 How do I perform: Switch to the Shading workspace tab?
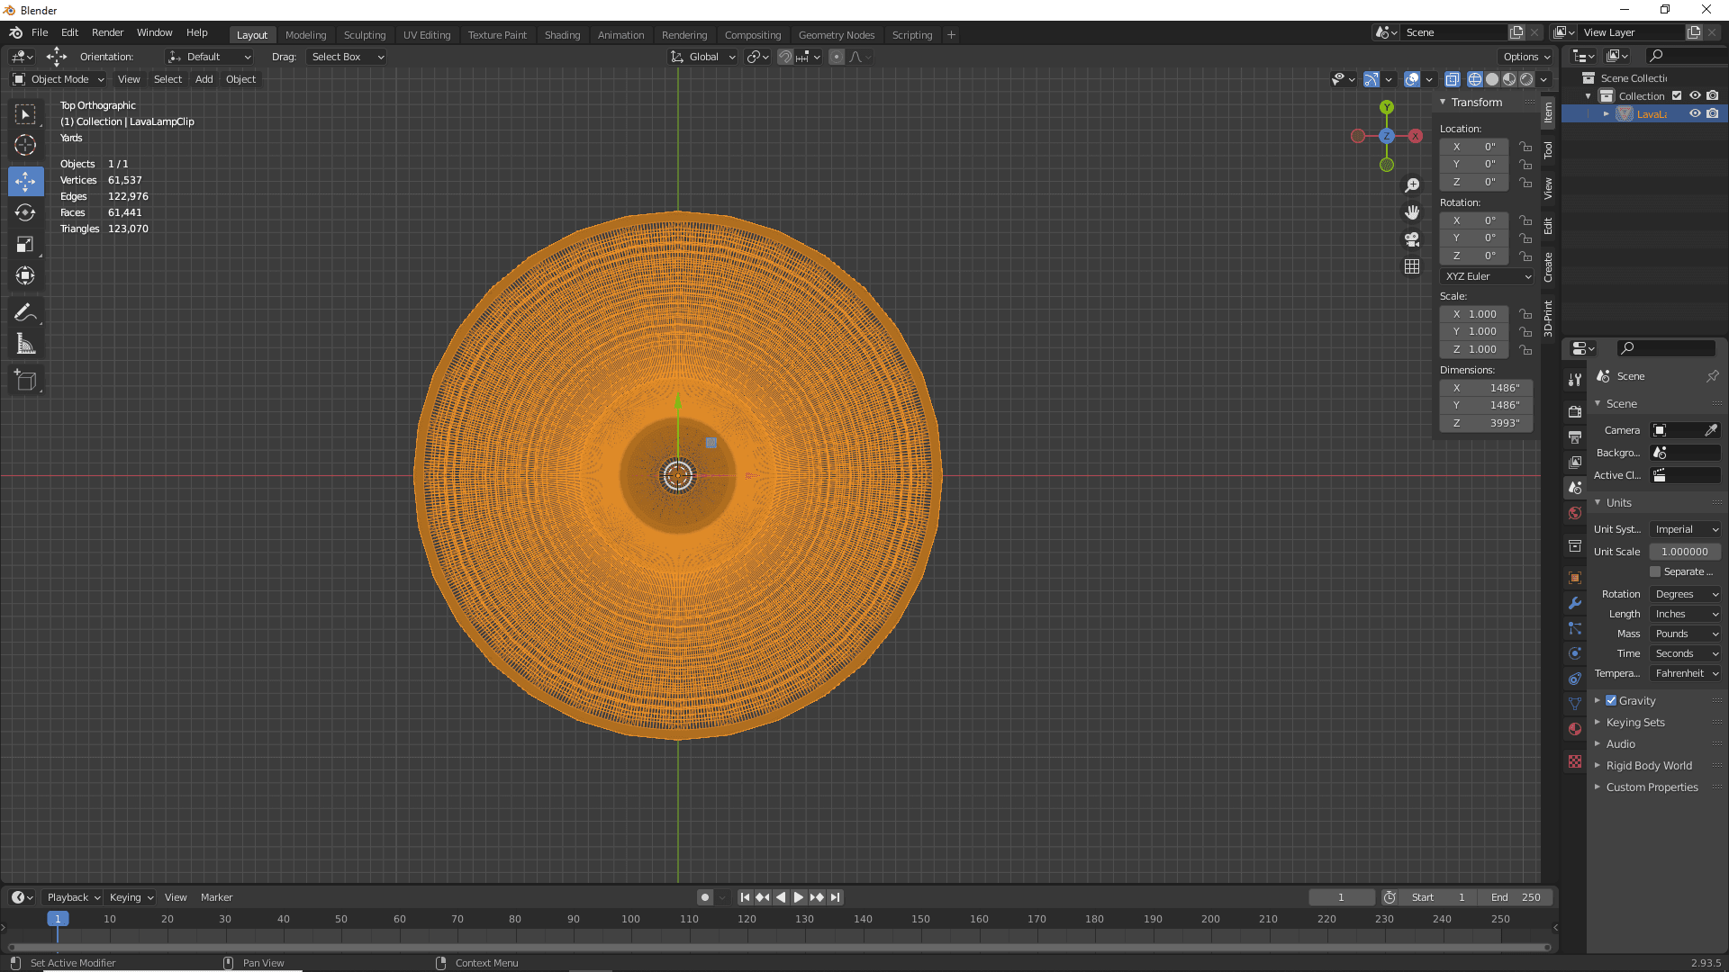tap(562, 35)
